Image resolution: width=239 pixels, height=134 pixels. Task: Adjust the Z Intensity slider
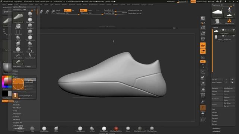pyautogui.click(x=92, y=13)
